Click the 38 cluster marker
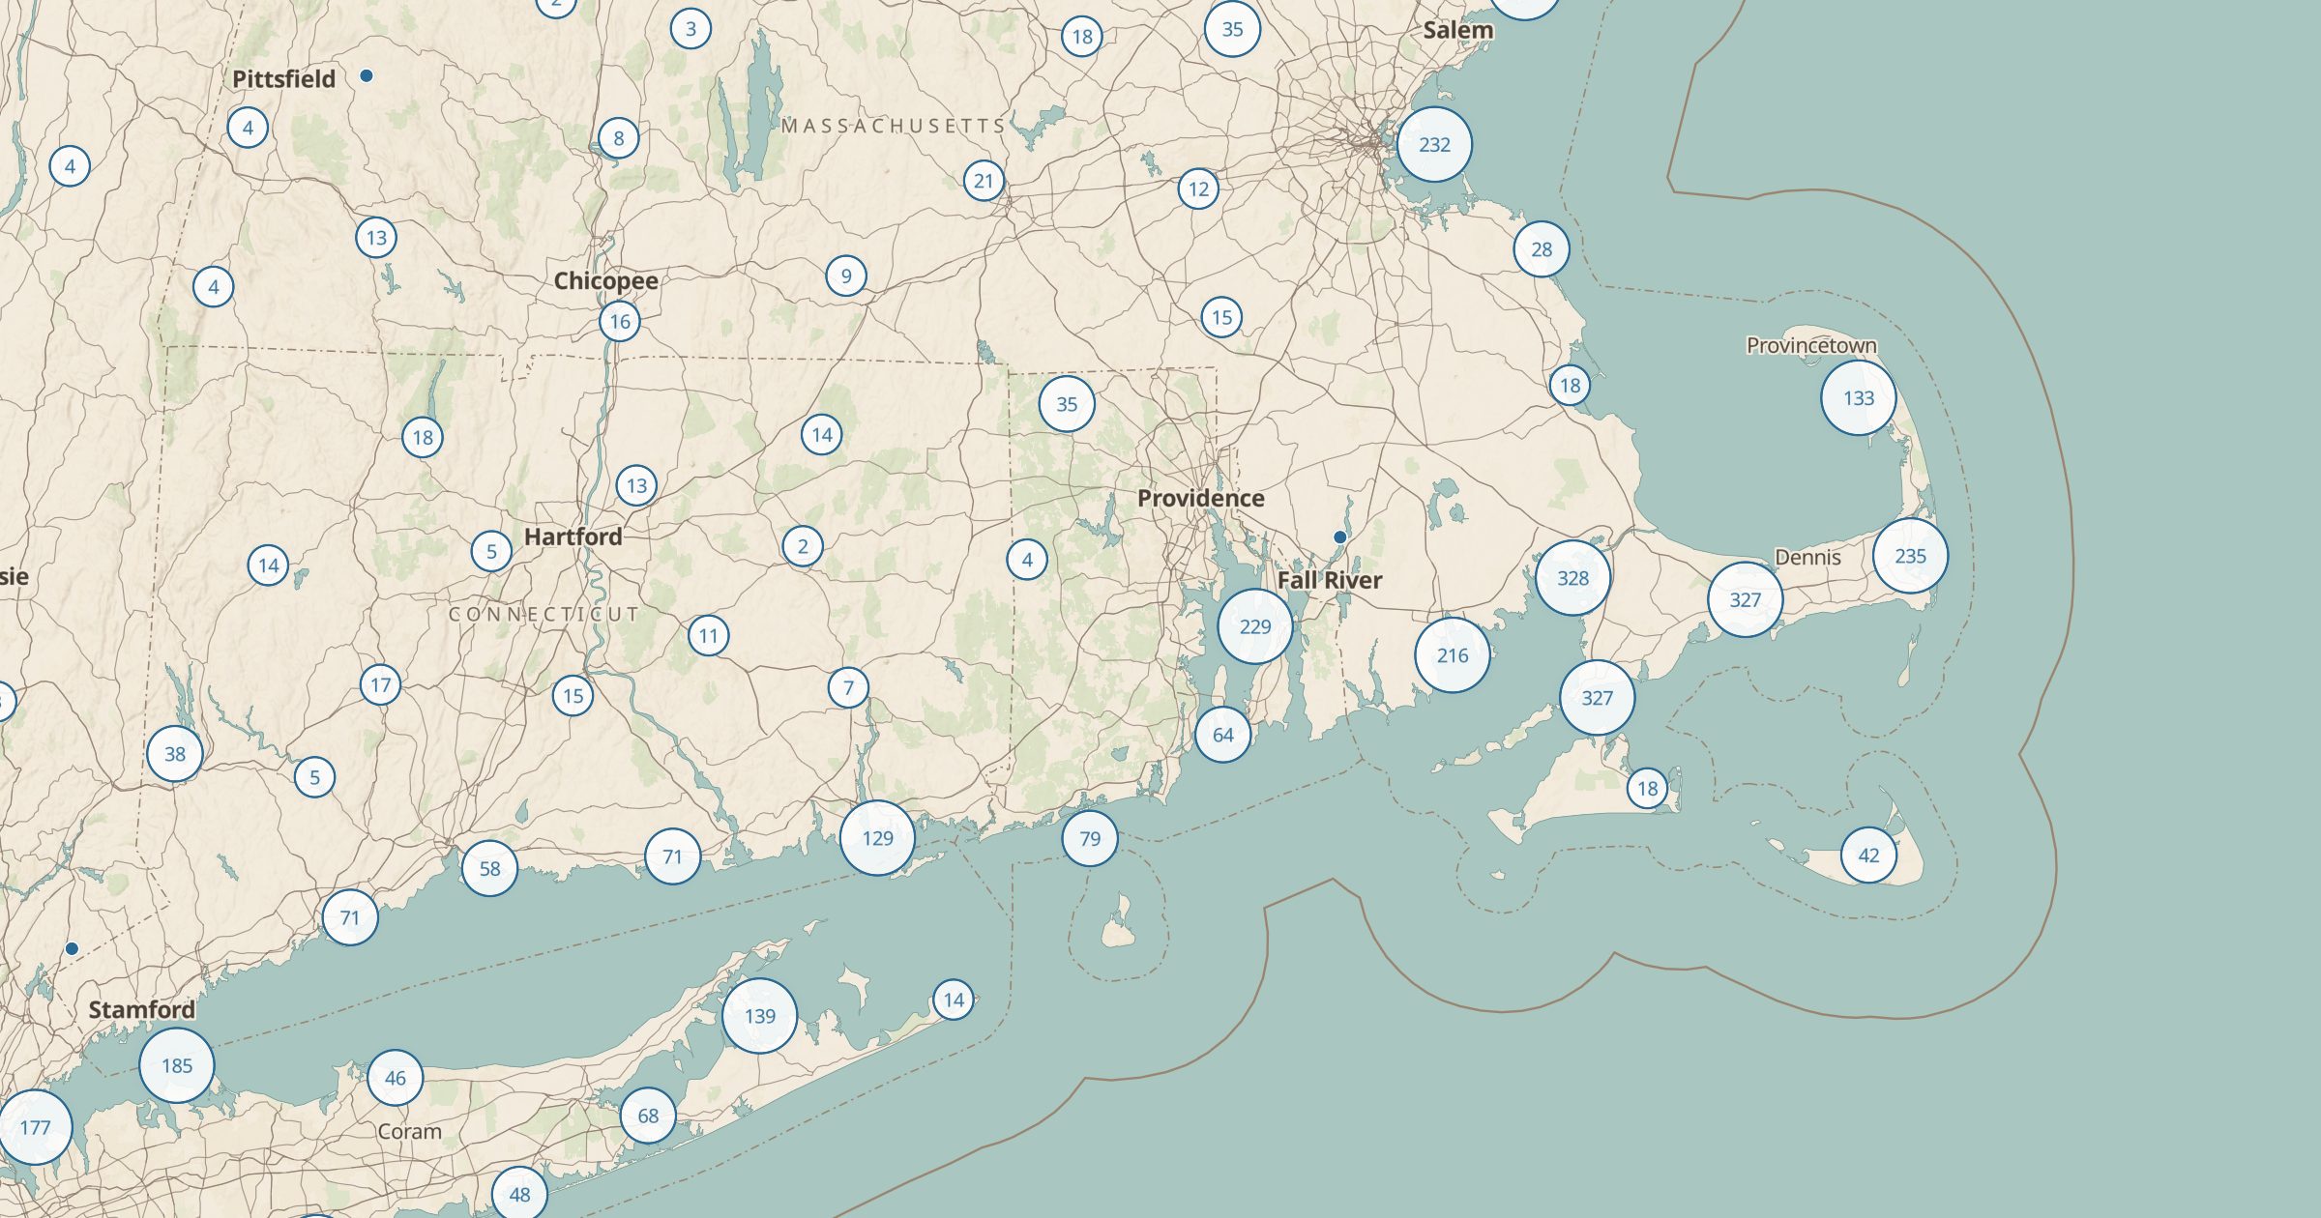The height and width of the screenshot is (1218, 2321). [174, 754]
